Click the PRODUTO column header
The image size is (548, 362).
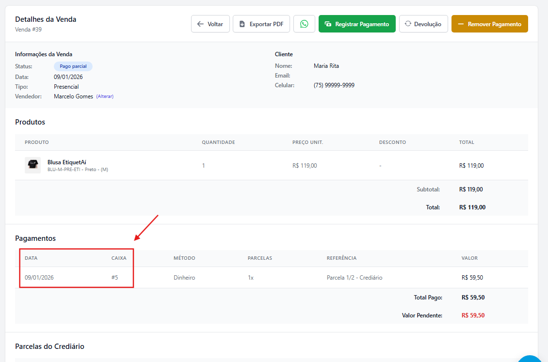(x=37, y=142)
